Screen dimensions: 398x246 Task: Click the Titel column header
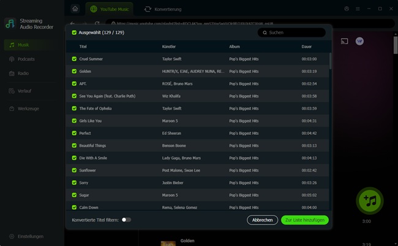[x=83, y=47]
